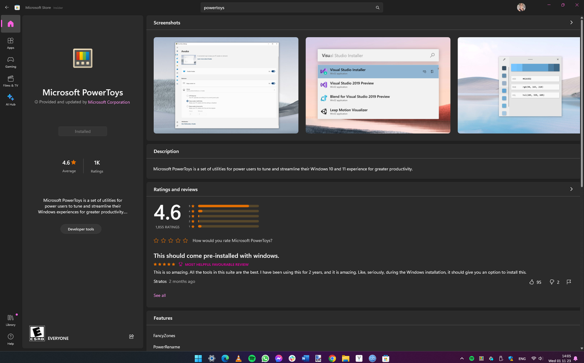This screenshot has height=363, width=584.
Task: Click the Developer tools button
Action: point(81,229)
